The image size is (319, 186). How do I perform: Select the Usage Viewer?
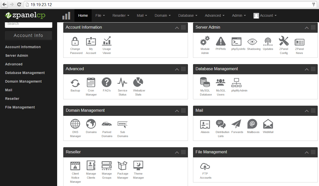[x=107, y=45]
